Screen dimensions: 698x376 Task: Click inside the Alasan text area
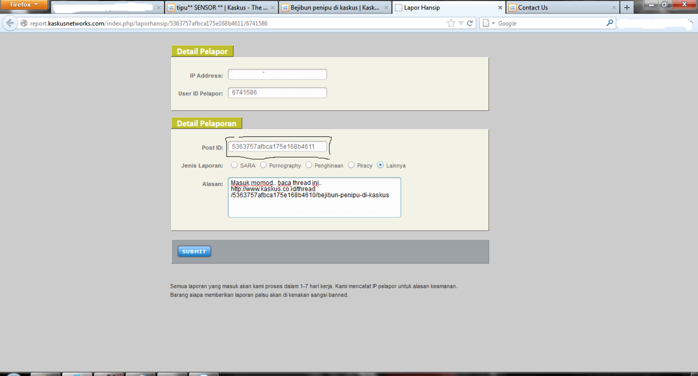coord(314,197)
